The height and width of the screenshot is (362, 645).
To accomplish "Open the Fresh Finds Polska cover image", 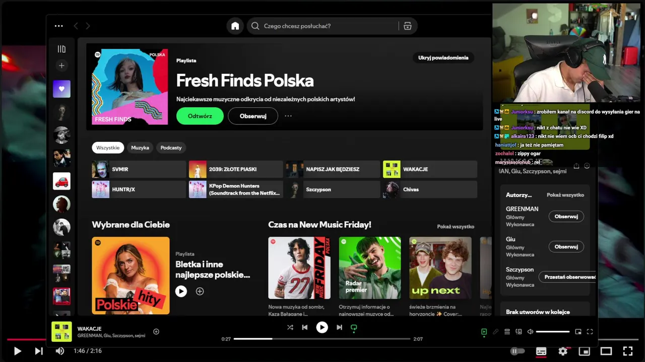I will [x=130, y=87].
